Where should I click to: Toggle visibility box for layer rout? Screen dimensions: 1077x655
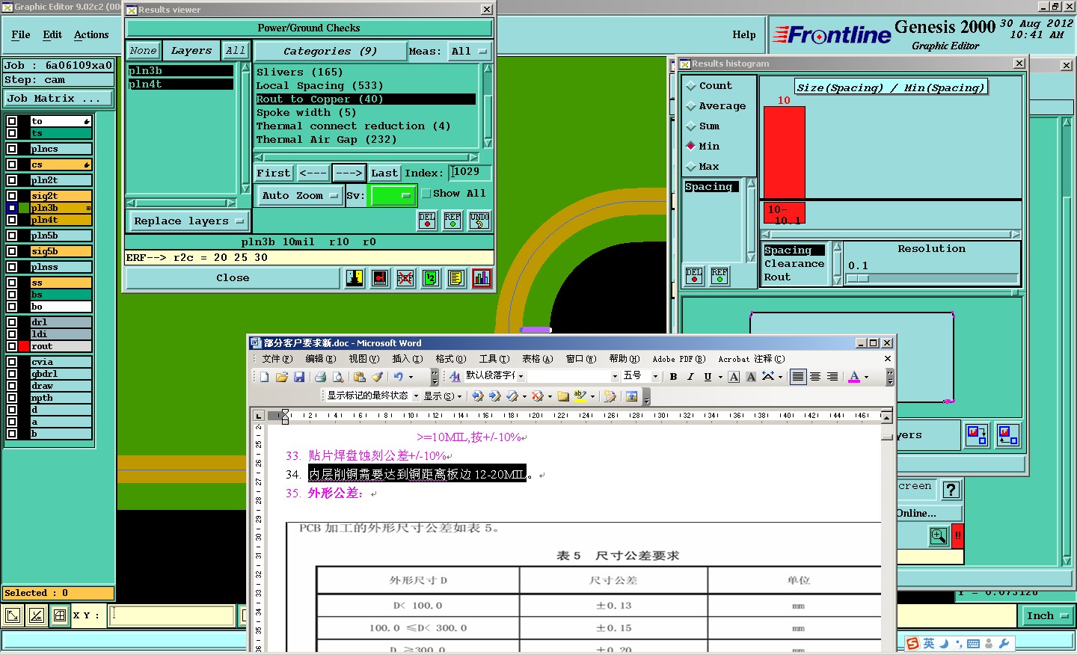tap(12, 346)
